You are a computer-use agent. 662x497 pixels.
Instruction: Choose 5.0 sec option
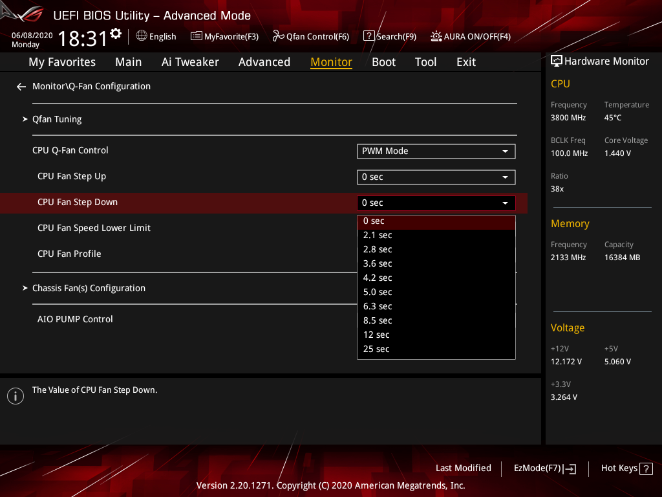coord(436,292)
